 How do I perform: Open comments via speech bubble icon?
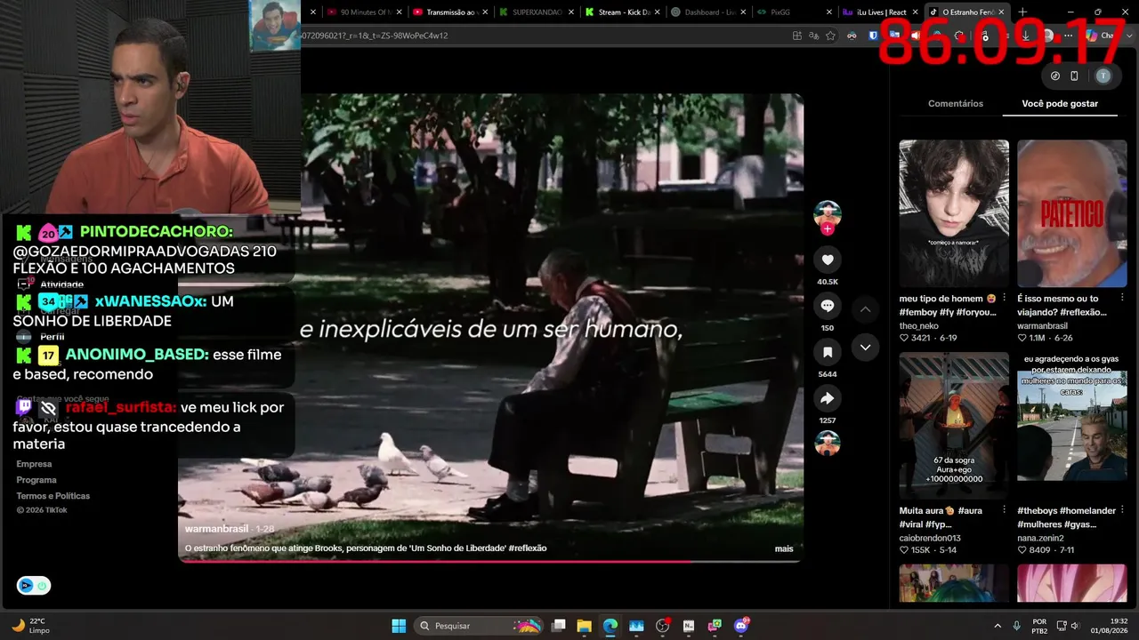tap(828, 306)
